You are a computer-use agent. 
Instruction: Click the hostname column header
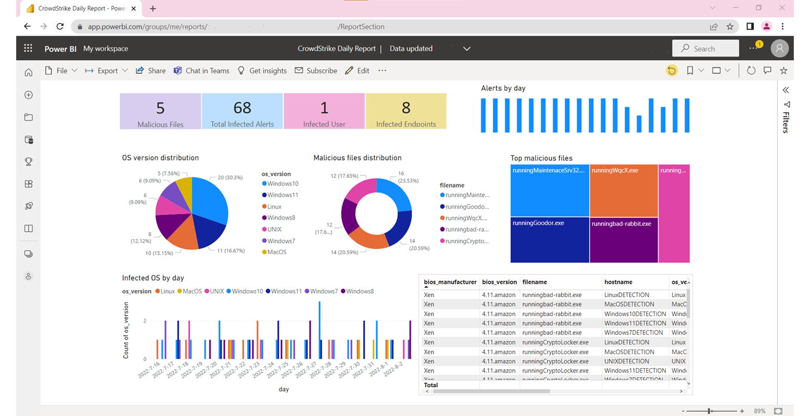point(618,282)
